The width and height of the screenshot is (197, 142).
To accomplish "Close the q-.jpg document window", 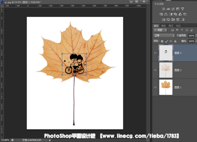I will 144,1.
